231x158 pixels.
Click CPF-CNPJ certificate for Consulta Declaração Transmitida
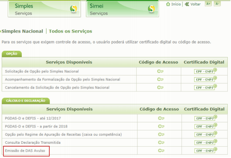[x=206, y=142]
